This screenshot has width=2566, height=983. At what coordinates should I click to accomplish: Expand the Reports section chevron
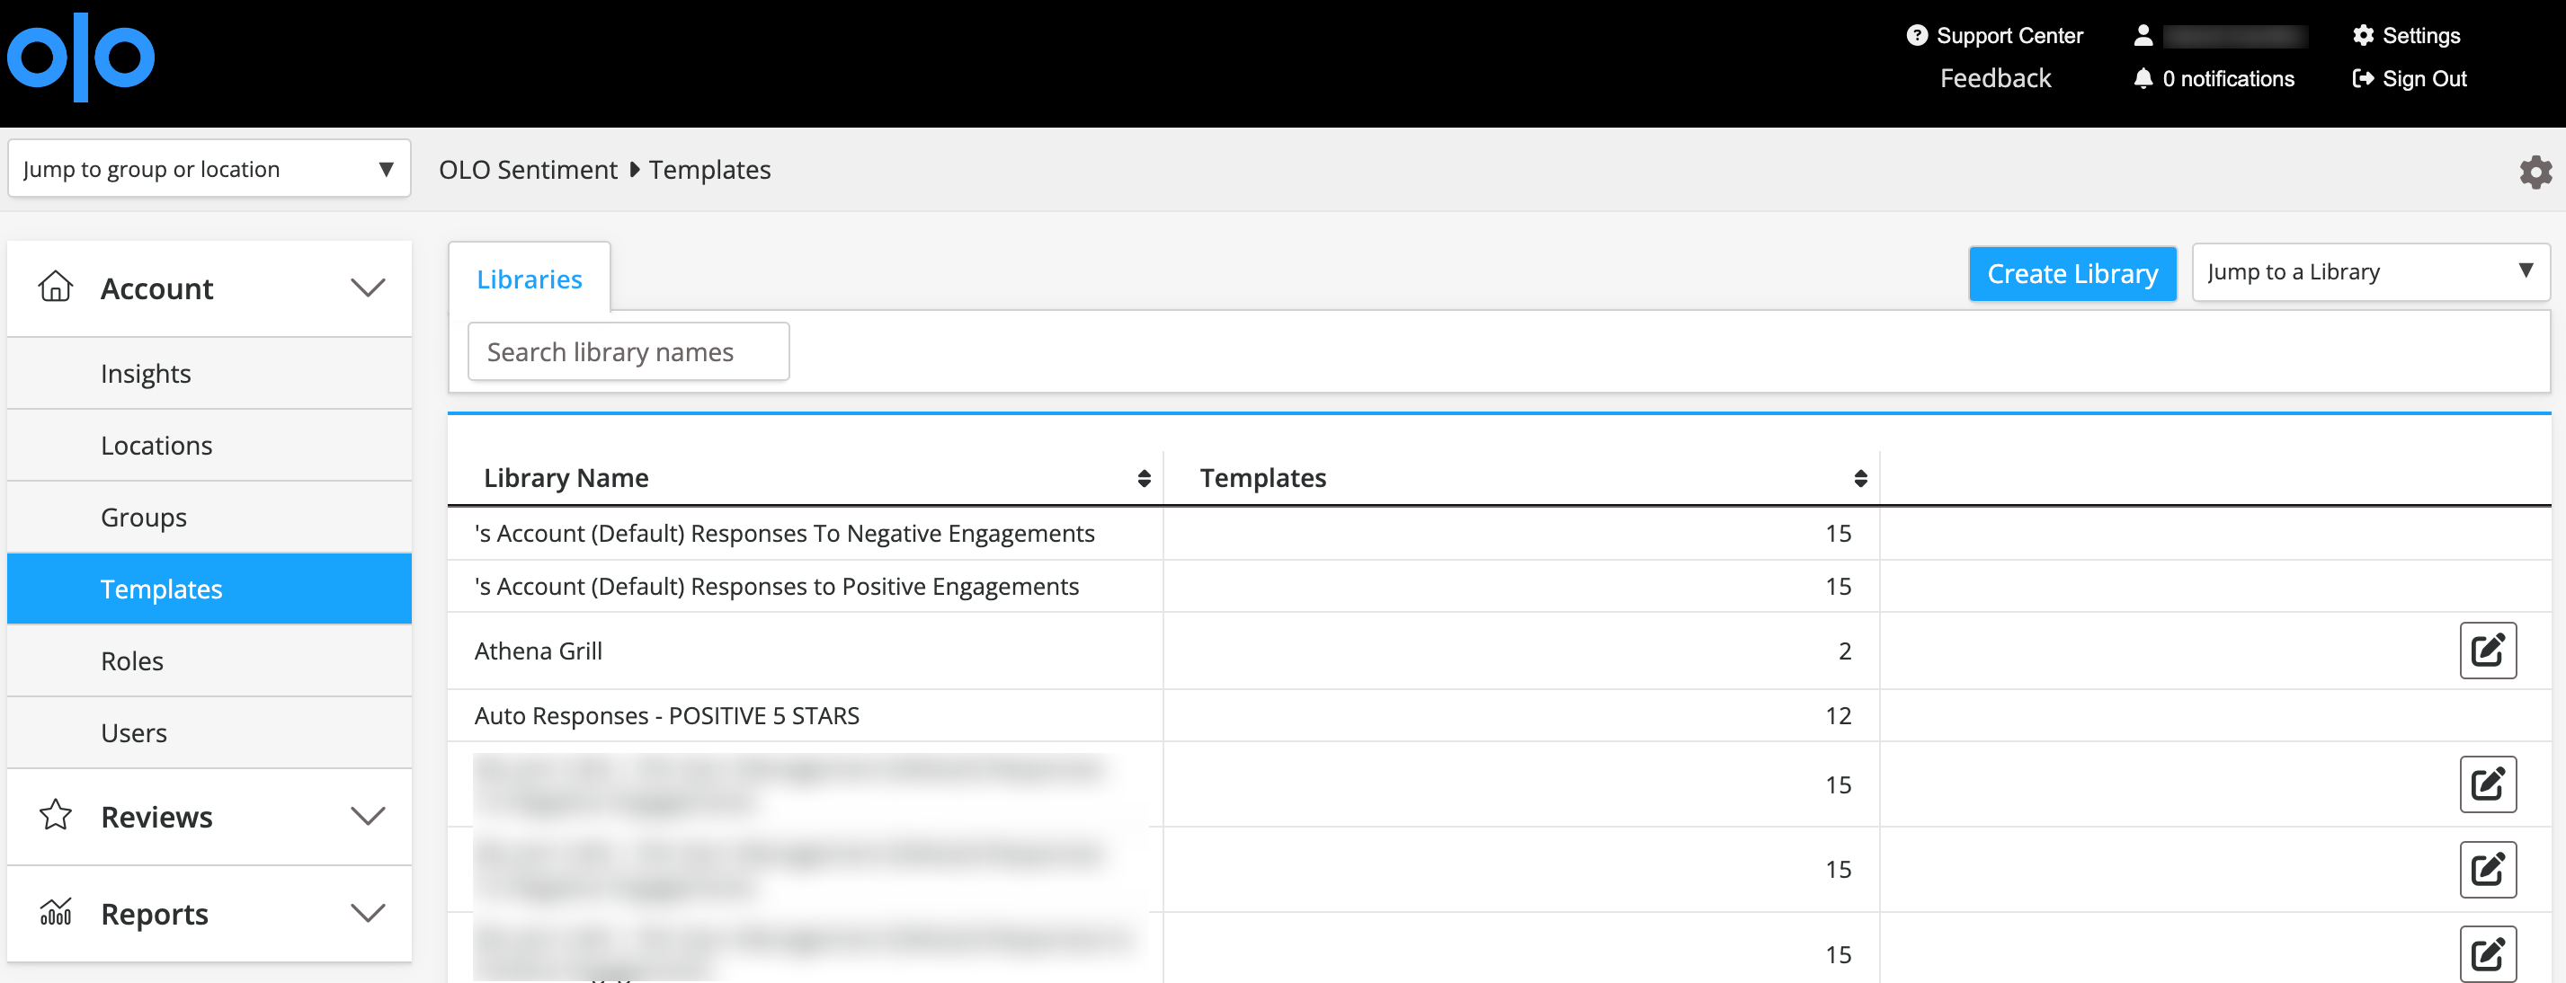click(x=368, y=913)
